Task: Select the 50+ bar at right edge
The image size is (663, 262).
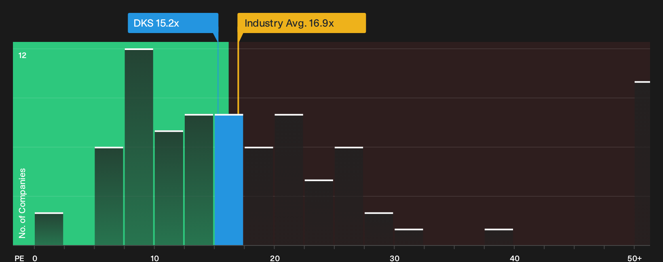Action: tap(642, 163)
